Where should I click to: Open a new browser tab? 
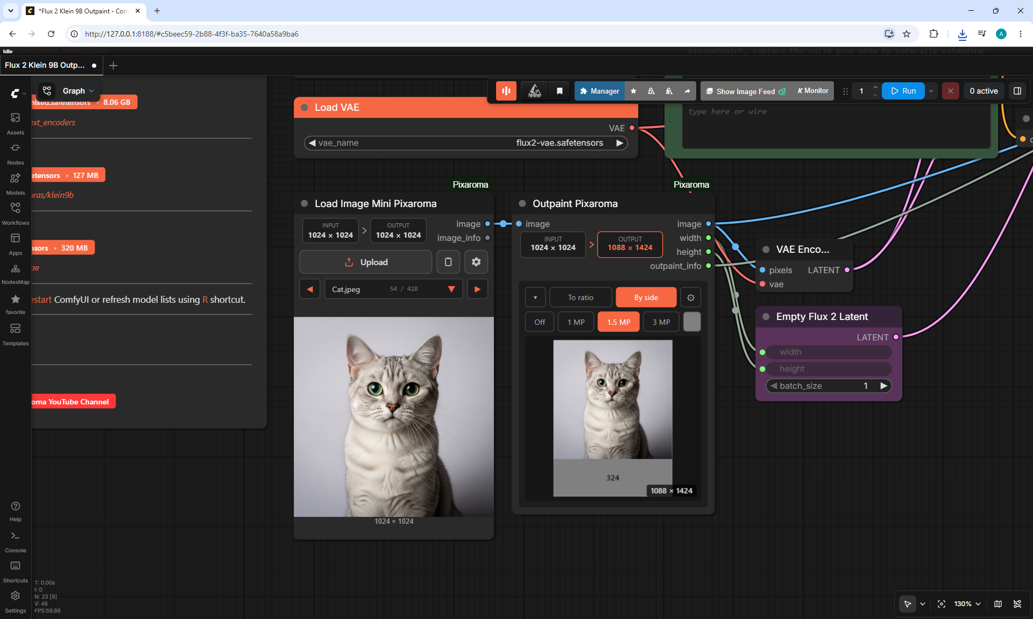[x=157, y=11]
